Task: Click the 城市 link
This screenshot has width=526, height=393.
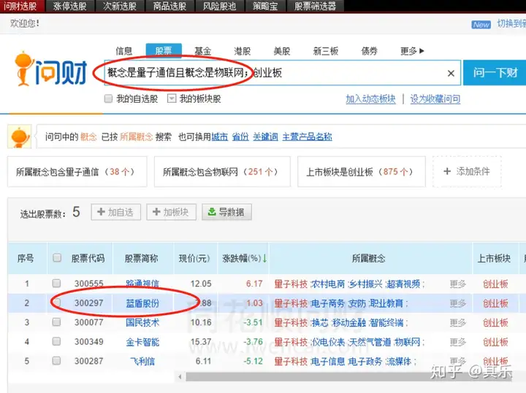Action: (x=220, y=136)
